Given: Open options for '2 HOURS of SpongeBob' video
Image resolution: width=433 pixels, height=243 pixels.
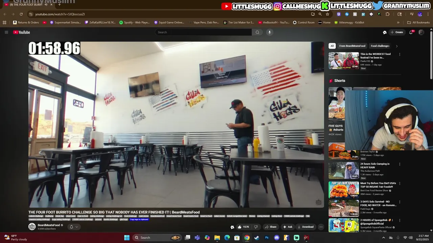Looking at the screenshot, I should coord(400,220).
